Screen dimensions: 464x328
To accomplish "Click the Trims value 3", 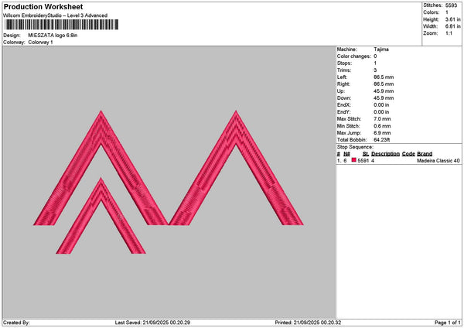I will tap(375, 70).
